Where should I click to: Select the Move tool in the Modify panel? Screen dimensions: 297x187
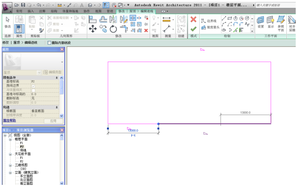[x=93, y=28]
